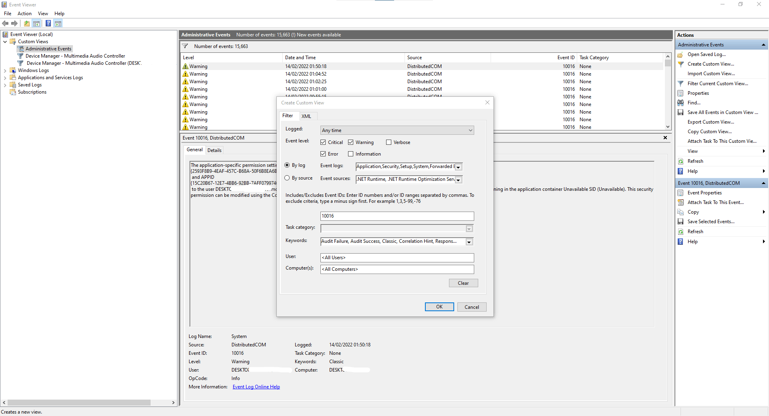769x416 pixels.
Task: Uncheck the Critical event level checkbox
Action: [x=323, y=142]
